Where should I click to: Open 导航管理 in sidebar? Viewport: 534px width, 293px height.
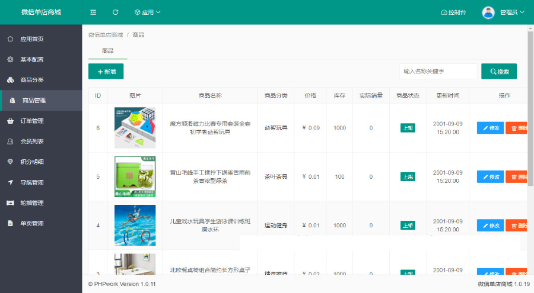[32, 182]
